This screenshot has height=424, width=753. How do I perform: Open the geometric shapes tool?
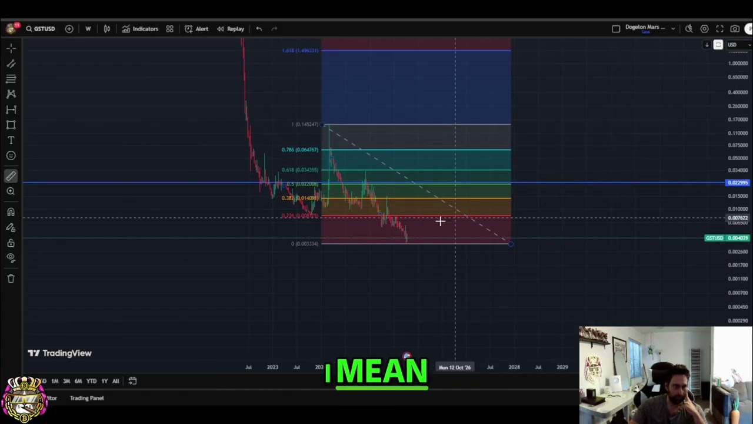tap(11, 125)
